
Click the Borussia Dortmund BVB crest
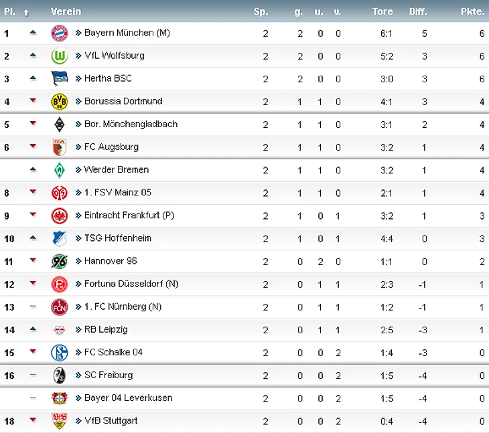(x=60, y=102)
